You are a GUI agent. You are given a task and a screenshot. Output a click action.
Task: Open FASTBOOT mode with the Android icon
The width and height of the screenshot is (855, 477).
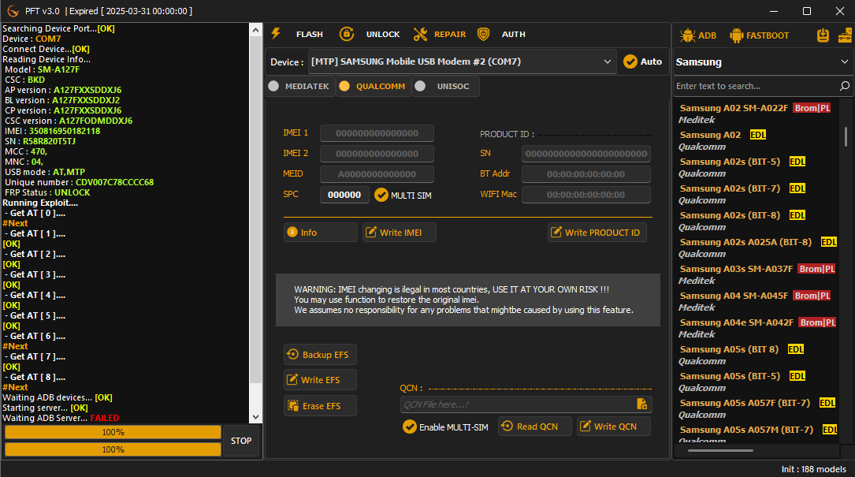pos(737,35)
